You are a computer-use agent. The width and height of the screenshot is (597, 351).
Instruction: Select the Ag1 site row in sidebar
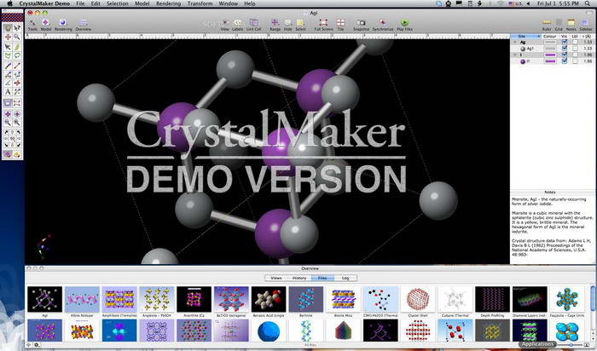554,49
